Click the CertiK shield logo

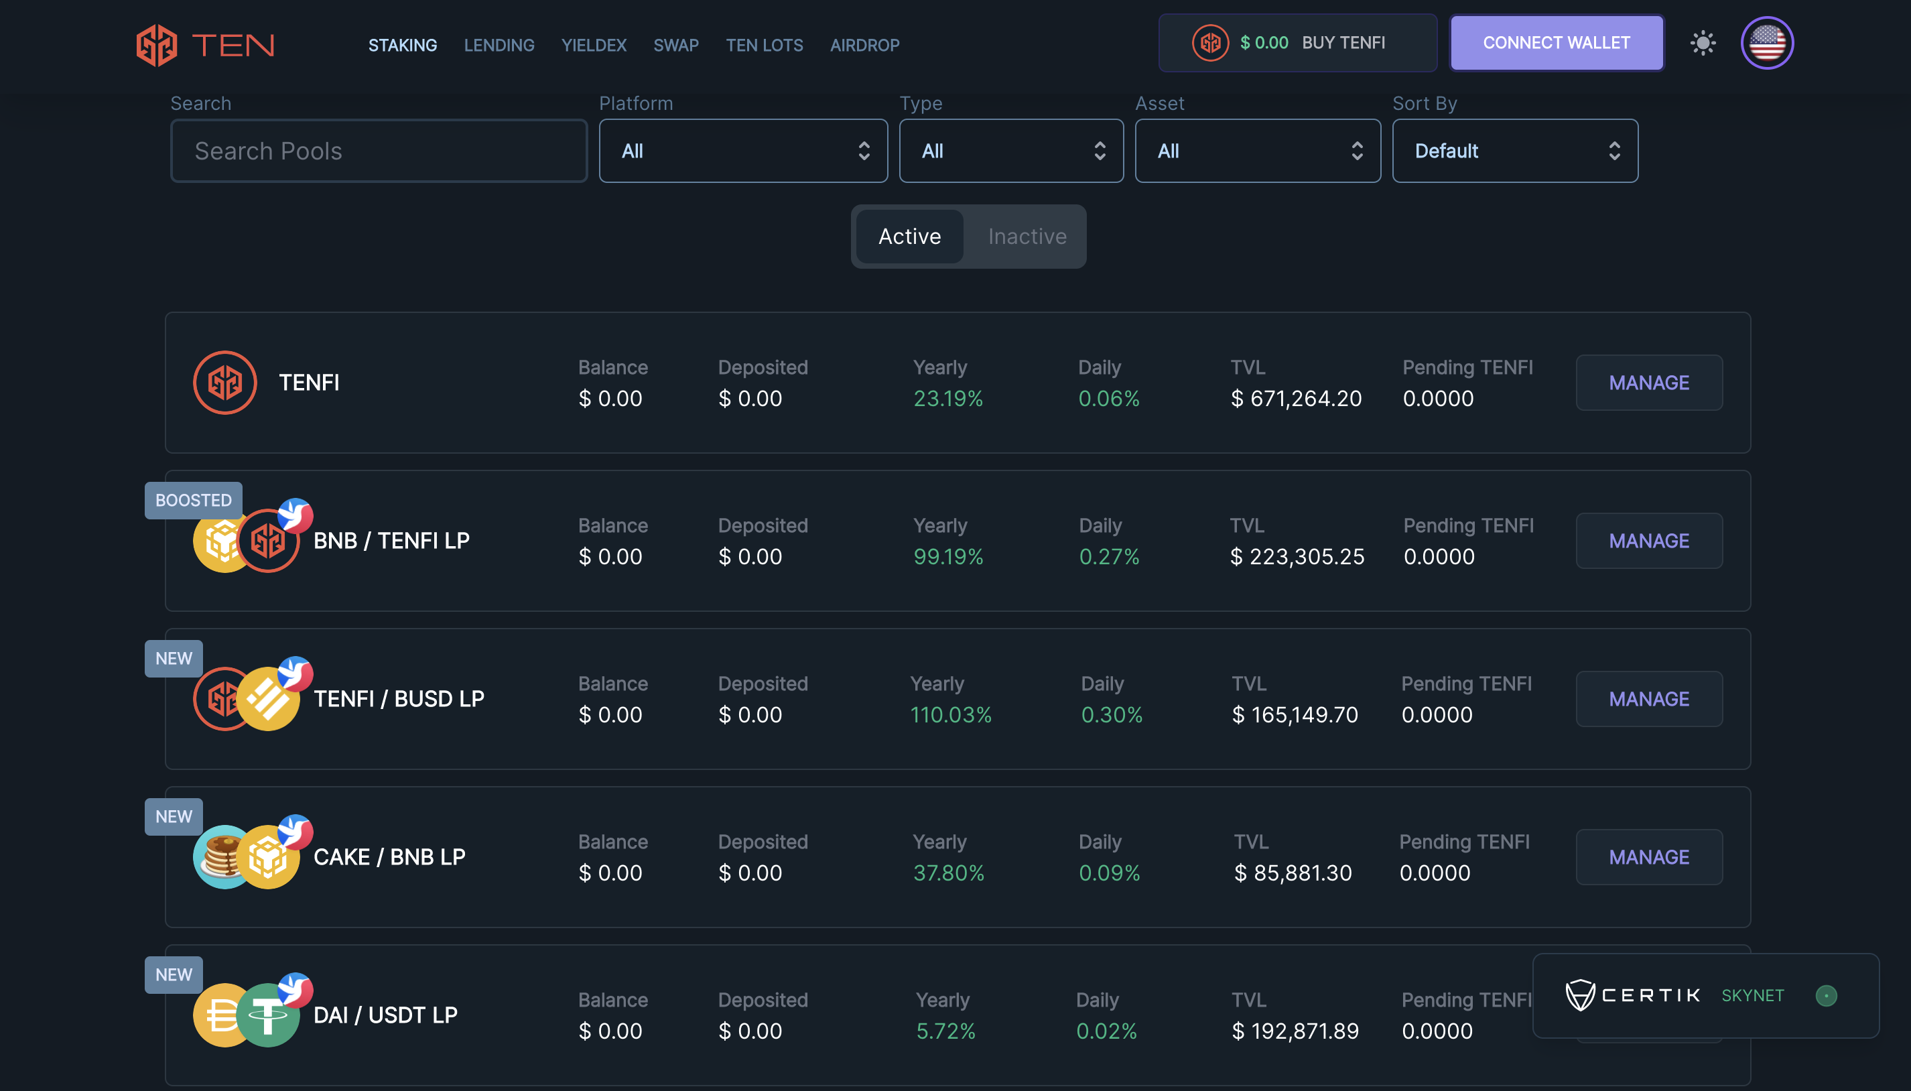point(1580,995)
